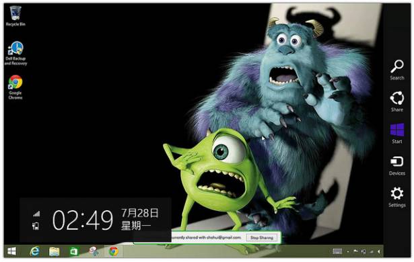414x262 pixels.
Task: Click the Action Center flag icon
Action: click(x=355, y=251)
